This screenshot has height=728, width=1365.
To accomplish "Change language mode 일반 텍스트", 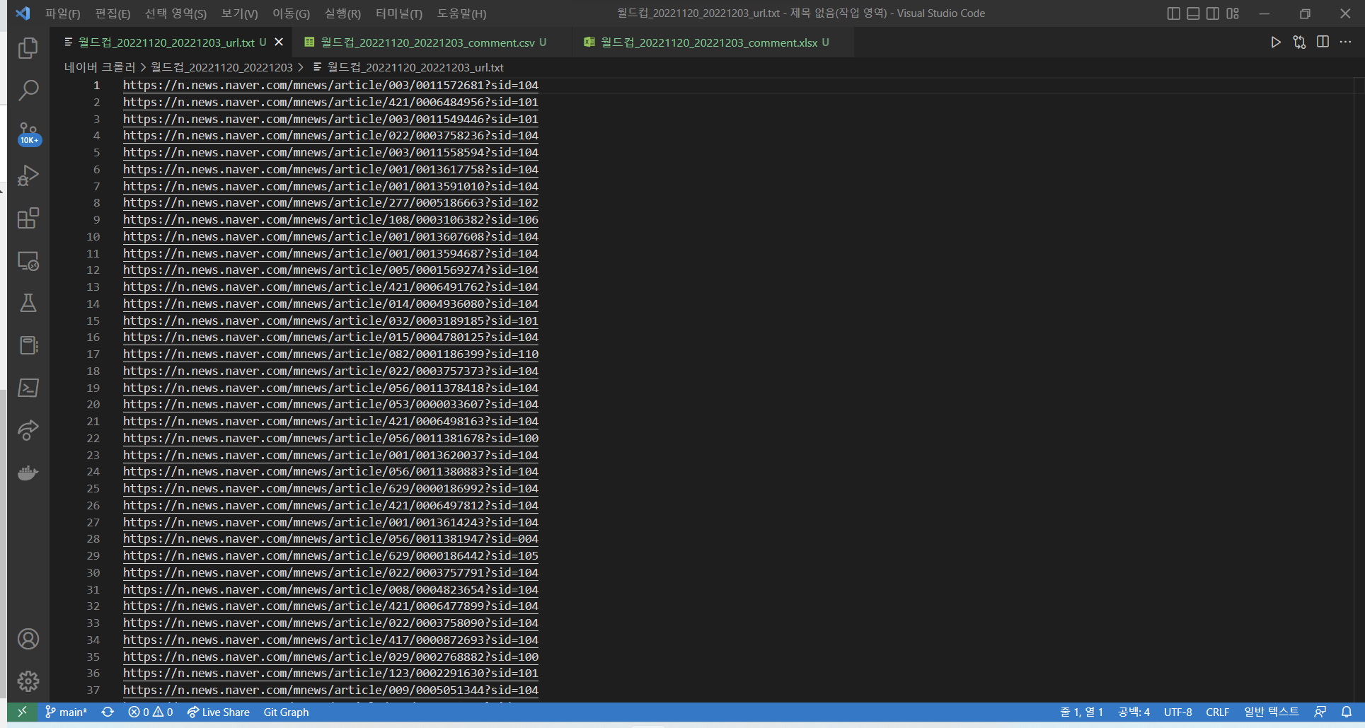I will pos(1271,712).
